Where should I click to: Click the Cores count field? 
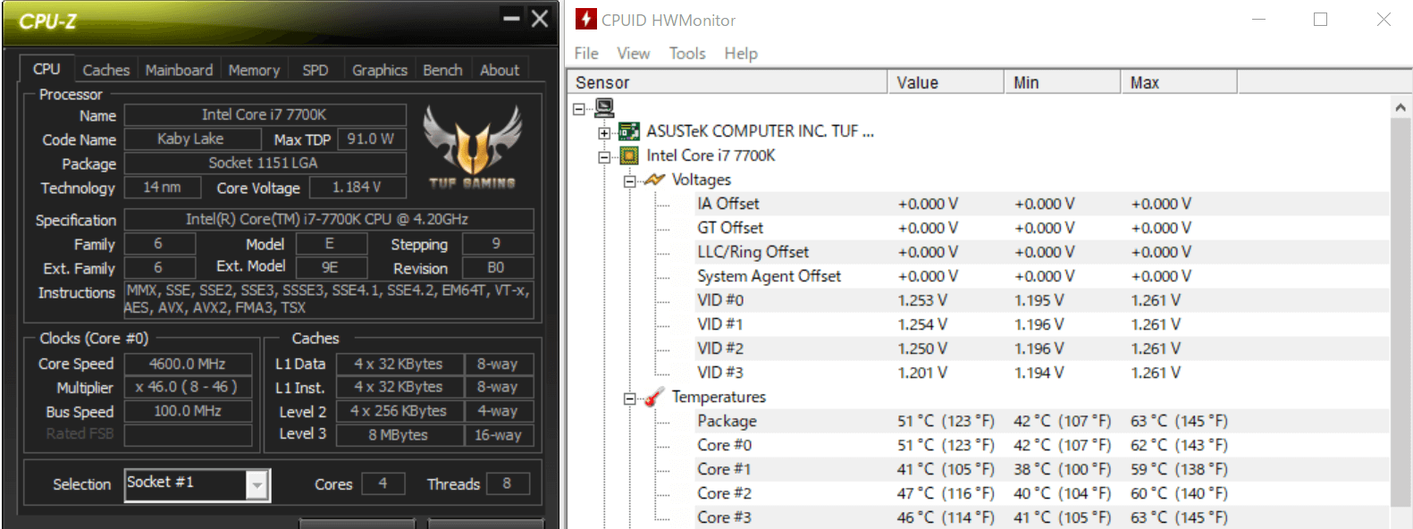pos(383,483)
